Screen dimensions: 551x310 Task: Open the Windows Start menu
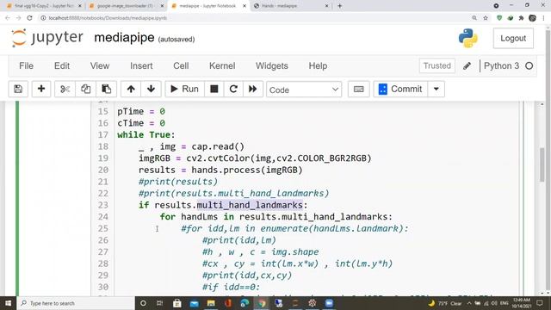click(x=8, y=303)
